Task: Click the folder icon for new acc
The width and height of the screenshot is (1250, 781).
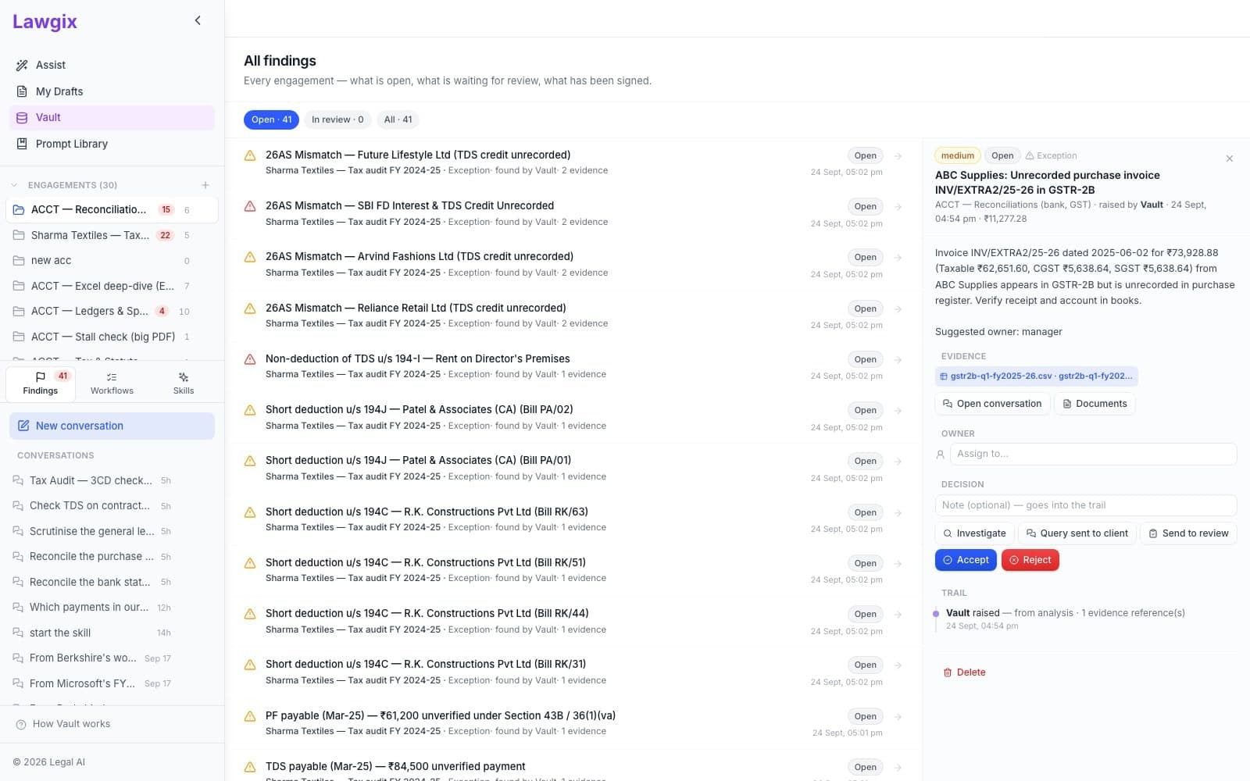Action: pyautogui.click(x=19, y=260)
